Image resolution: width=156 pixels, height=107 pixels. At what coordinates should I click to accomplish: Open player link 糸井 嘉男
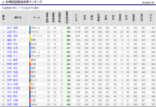coord(12,60)
